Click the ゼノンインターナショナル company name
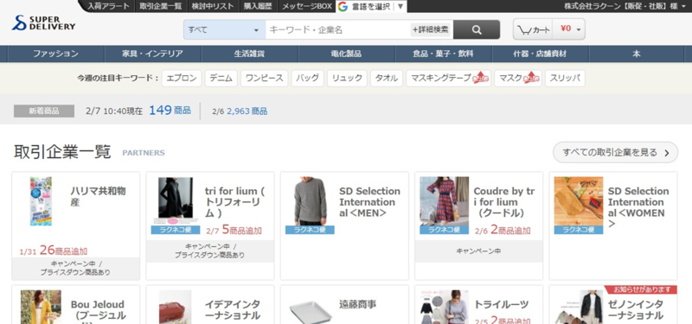 point(636,310)
